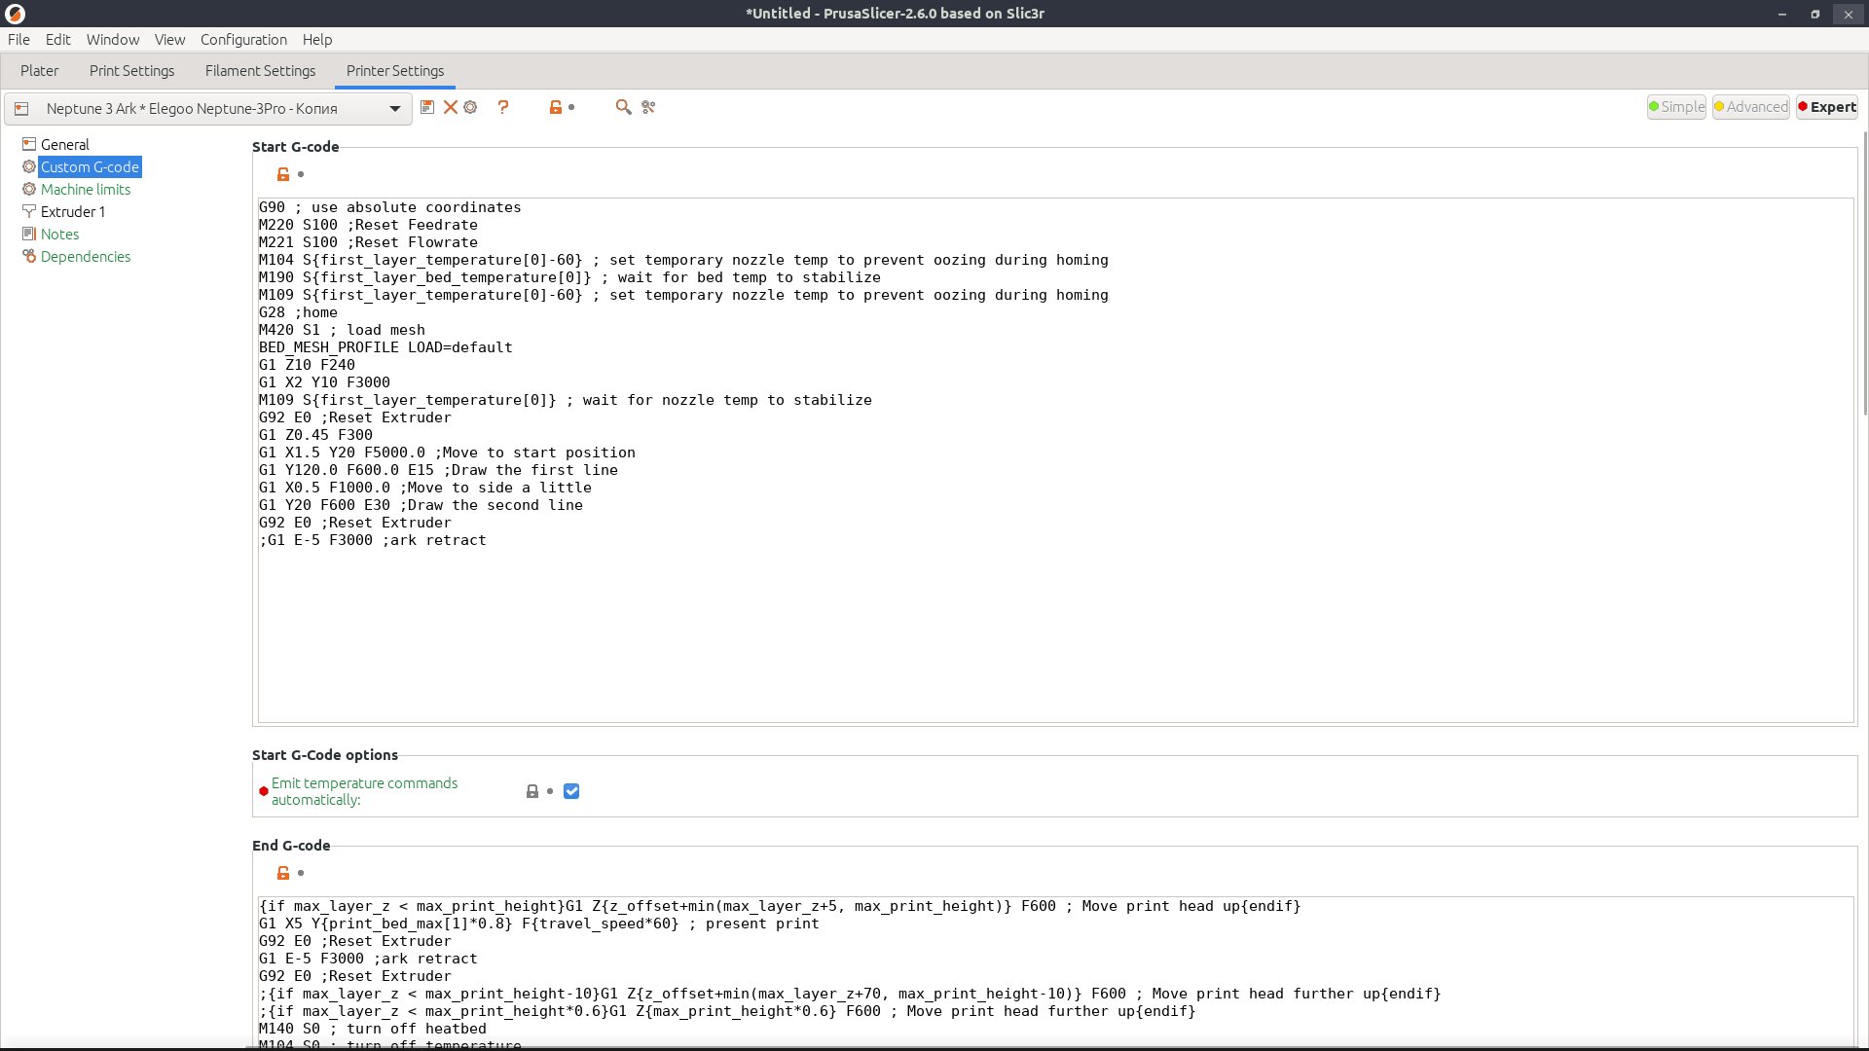This screenshot has height=1051, width=1869.
Task: Click the End G-code reset dot
Action: (301, 873)
